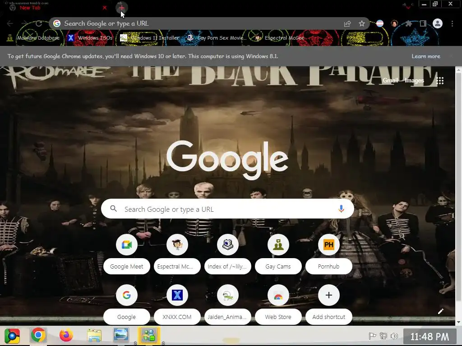Dismiss the Chrome update notification bar
Screen dimensions: 462x346
point(451,56)
